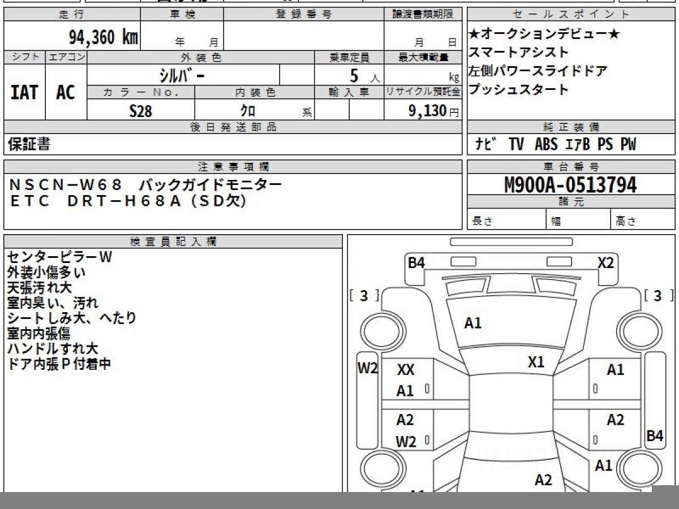Screen dimensions: 679x509
Task: Select the A1 mark on the hood
Action: (x=473, y=323)
